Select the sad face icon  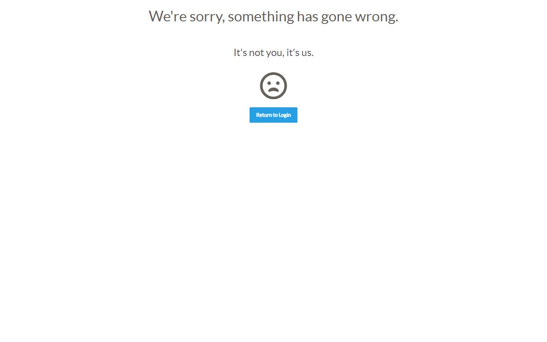click(273, 85)
